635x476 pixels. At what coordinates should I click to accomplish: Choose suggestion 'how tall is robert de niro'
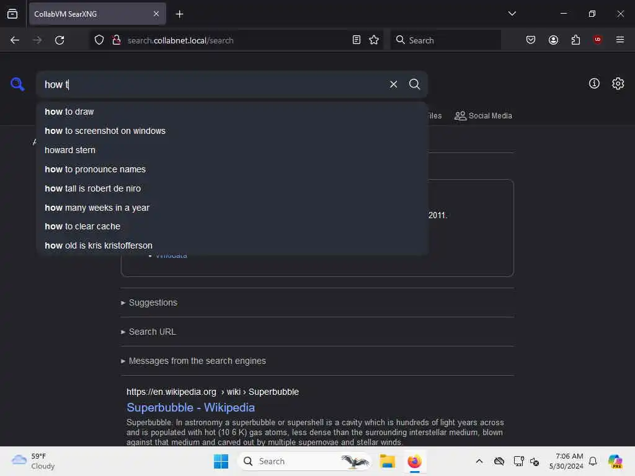click(232, 188)
